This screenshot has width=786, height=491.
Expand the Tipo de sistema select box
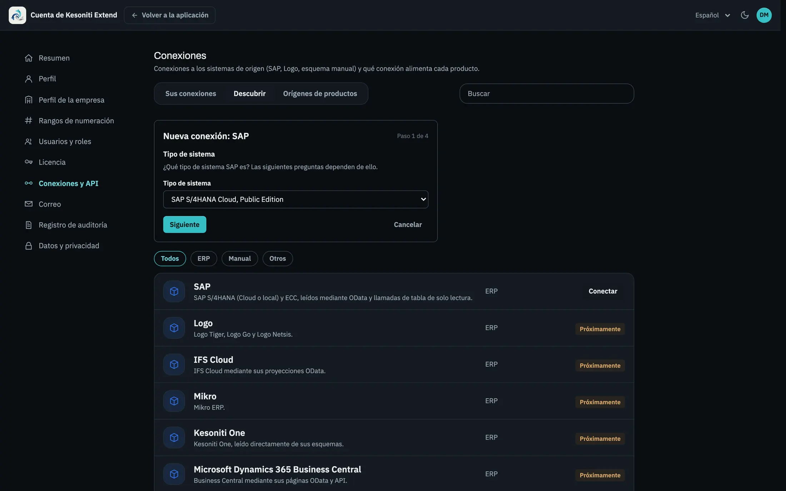[295, 199]
